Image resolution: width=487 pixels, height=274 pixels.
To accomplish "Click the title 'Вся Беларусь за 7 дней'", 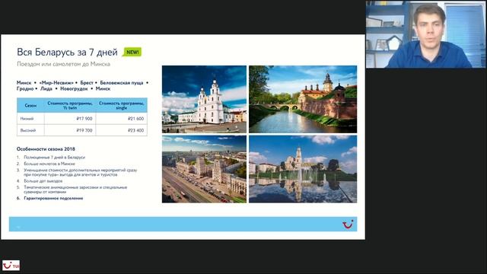I will click(67, 53).
